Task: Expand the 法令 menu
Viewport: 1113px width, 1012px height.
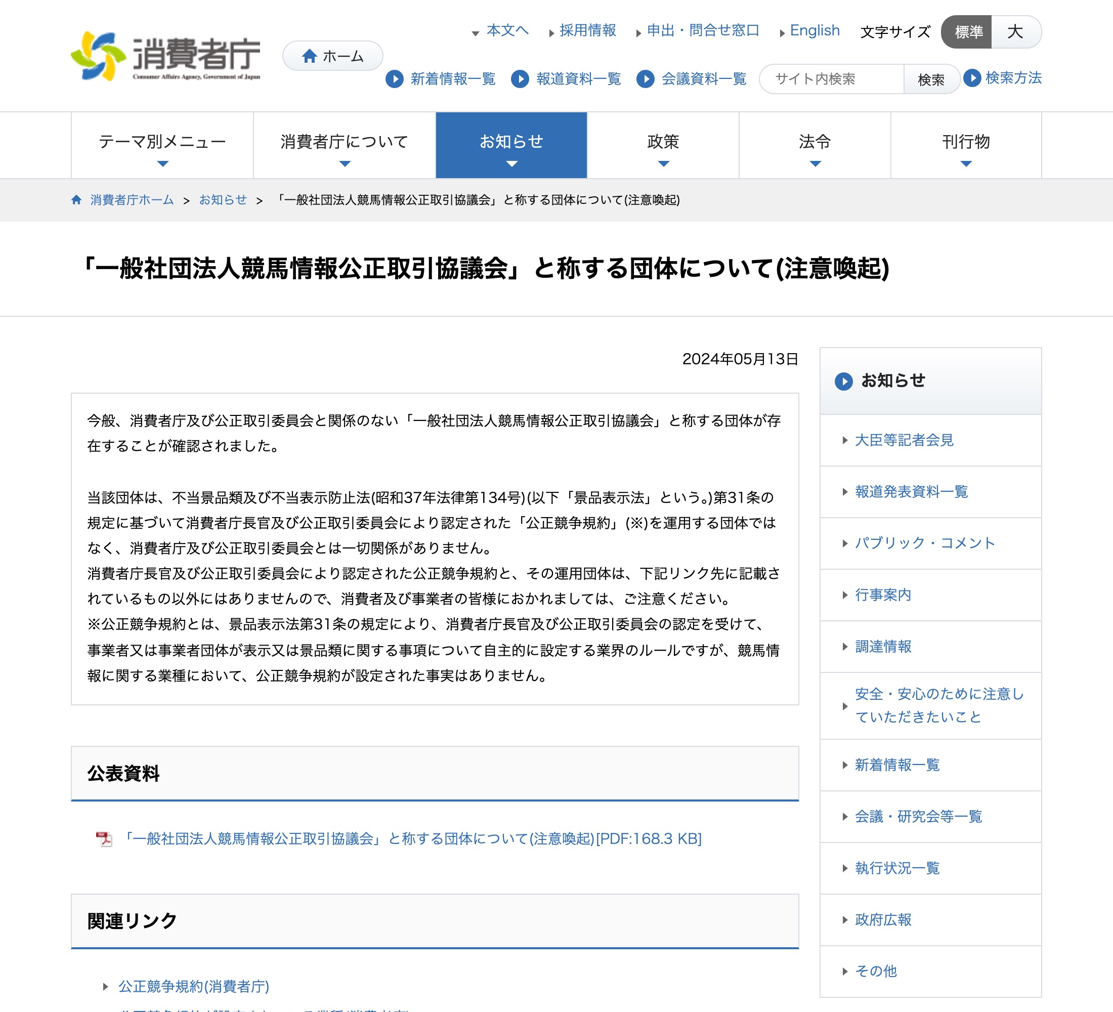Action: (x=815, y=145)
